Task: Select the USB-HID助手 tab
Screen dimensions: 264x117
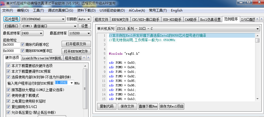Action: tap(172, 20)
